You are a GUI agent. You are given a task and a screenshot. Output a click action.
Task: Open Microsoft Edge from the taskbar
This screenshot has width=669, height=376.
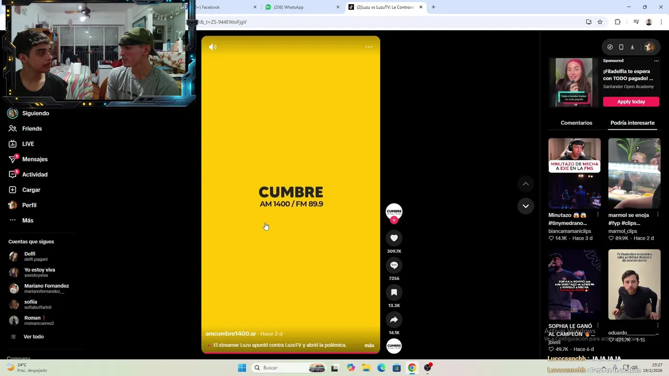point(382,368)
